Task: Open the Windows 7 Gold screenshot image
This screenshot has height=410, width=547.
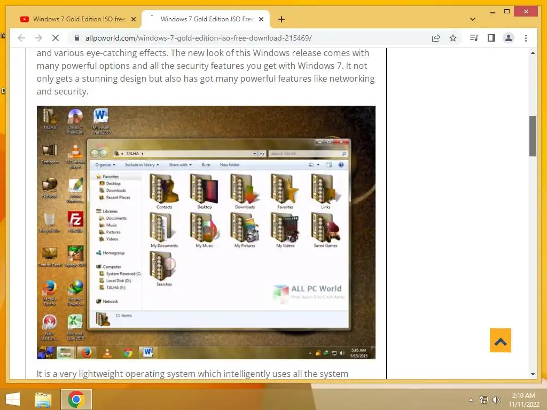Action: coord(206,233)
